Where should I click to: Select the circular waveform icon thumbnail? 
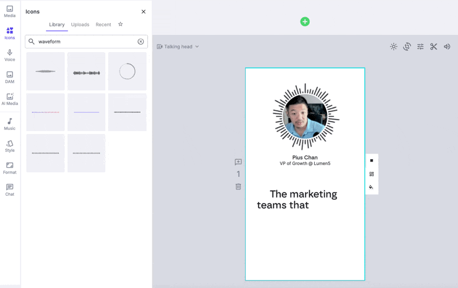pyautogui.click(x=127, y=72)
